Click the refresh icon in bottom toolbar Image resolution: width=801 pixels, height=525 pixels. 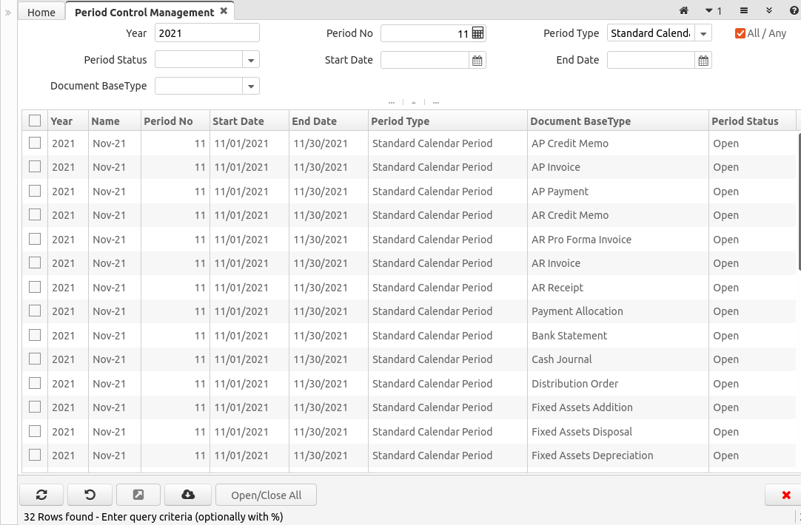point(41,495)
